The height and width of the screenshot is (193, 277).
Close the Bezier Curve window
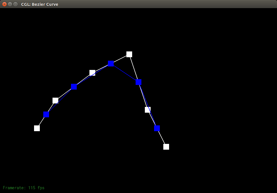click(4, 4)
